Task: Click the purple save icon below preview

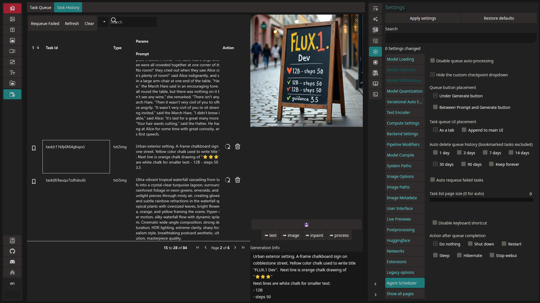Action: [306, 224]
